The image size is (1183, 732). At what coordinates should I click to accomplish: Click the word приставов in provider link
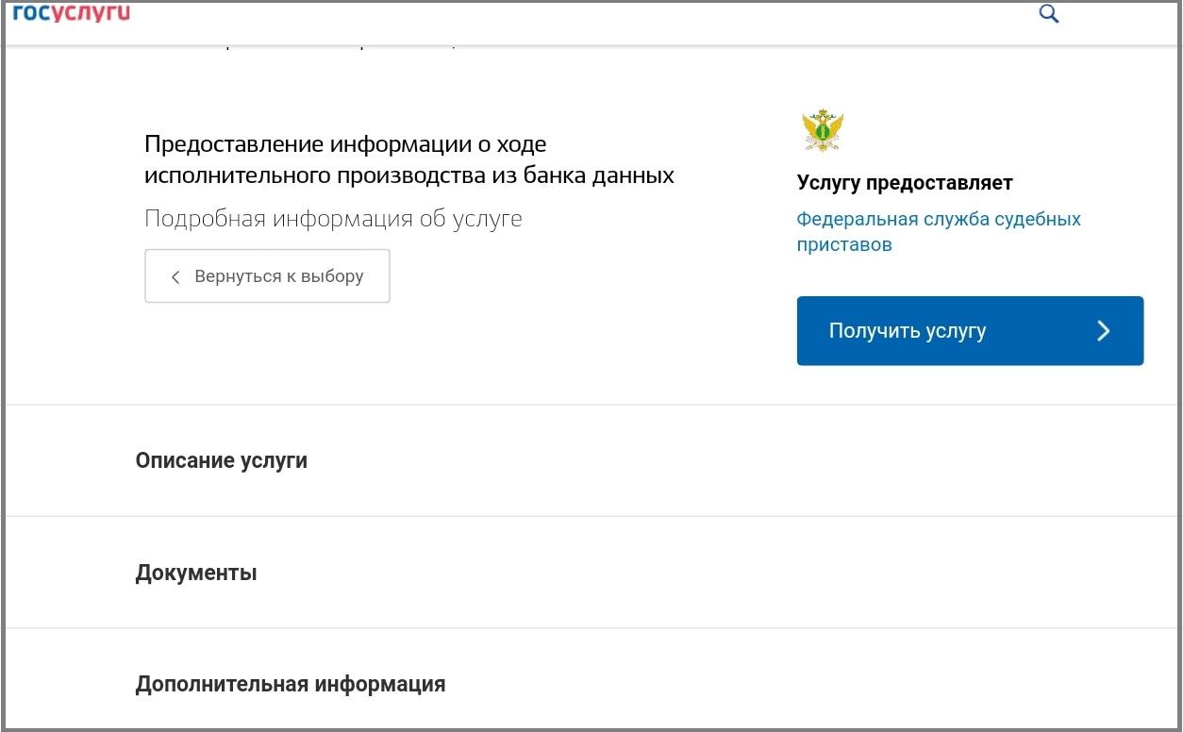[844, 244]
